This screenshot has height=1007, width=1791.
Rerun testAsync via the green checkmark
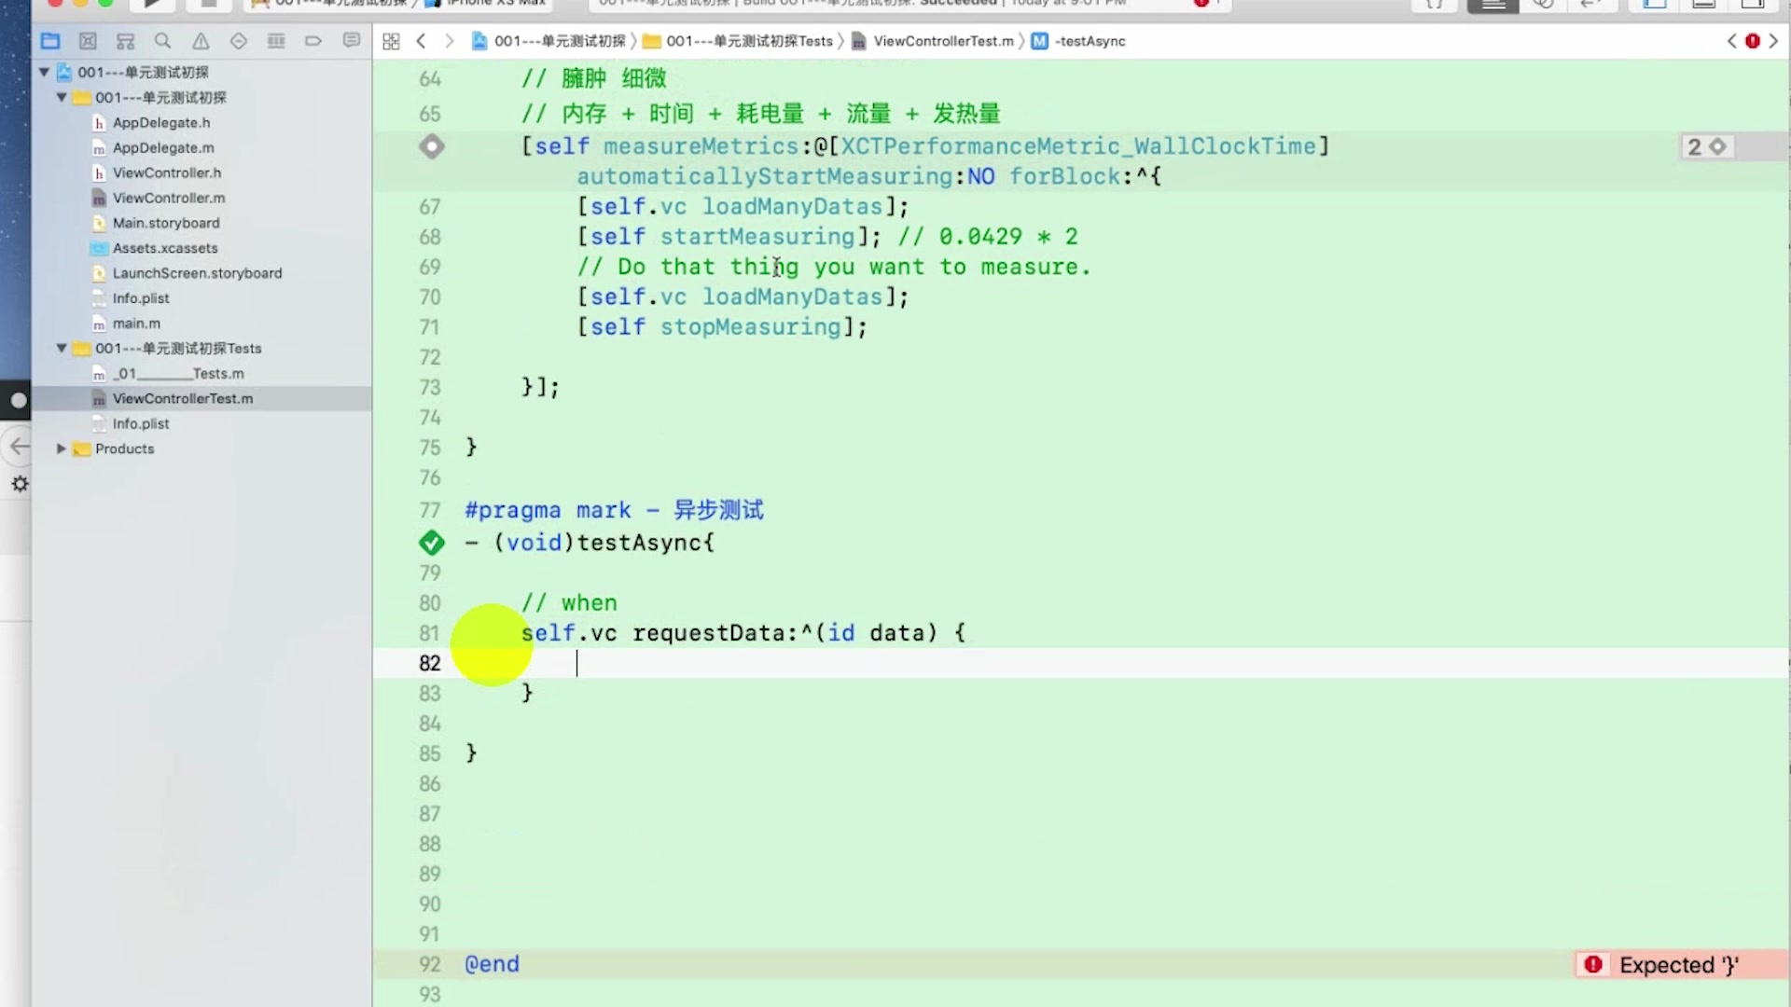coord(432,542)
